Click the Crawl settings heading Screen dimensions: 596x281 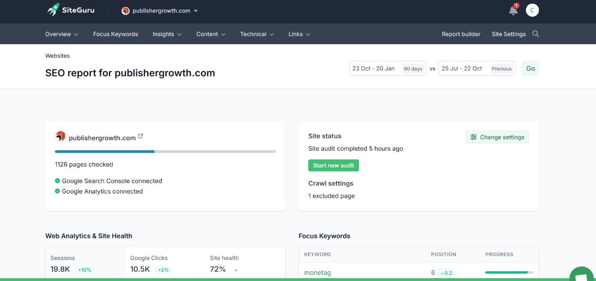(331, 183)
